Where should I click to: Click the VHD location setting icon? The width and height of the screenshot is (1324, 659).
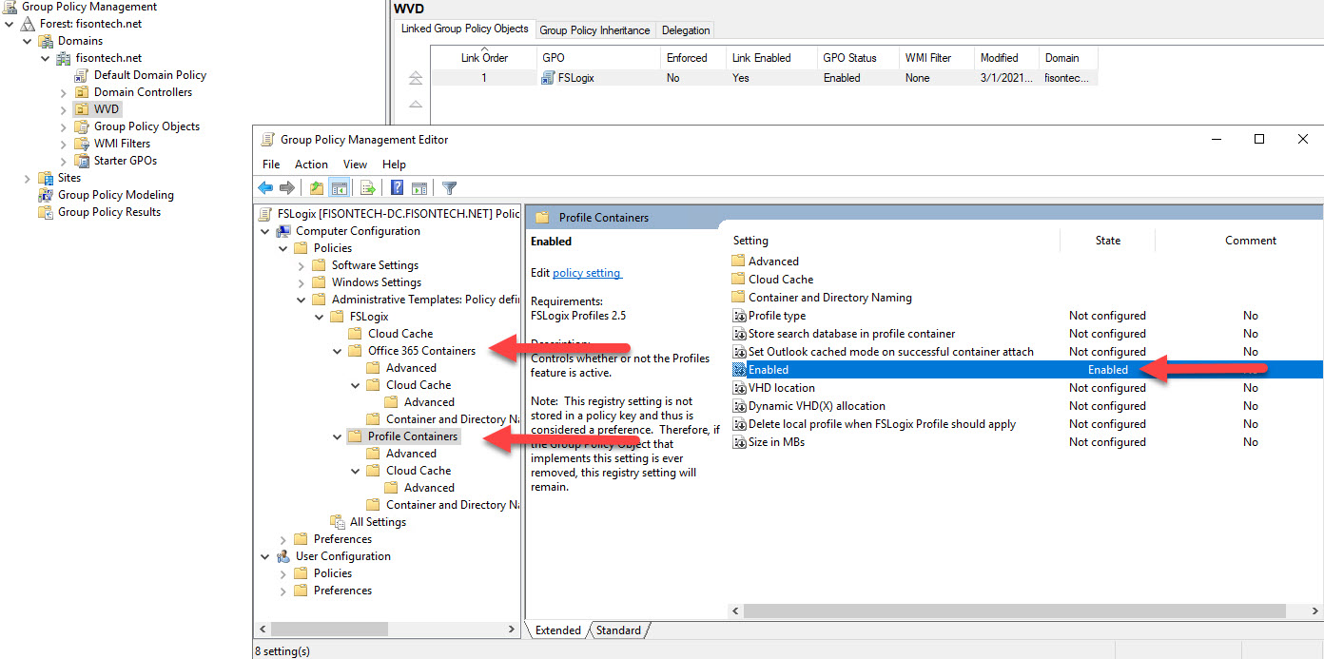tap(739, 388)
